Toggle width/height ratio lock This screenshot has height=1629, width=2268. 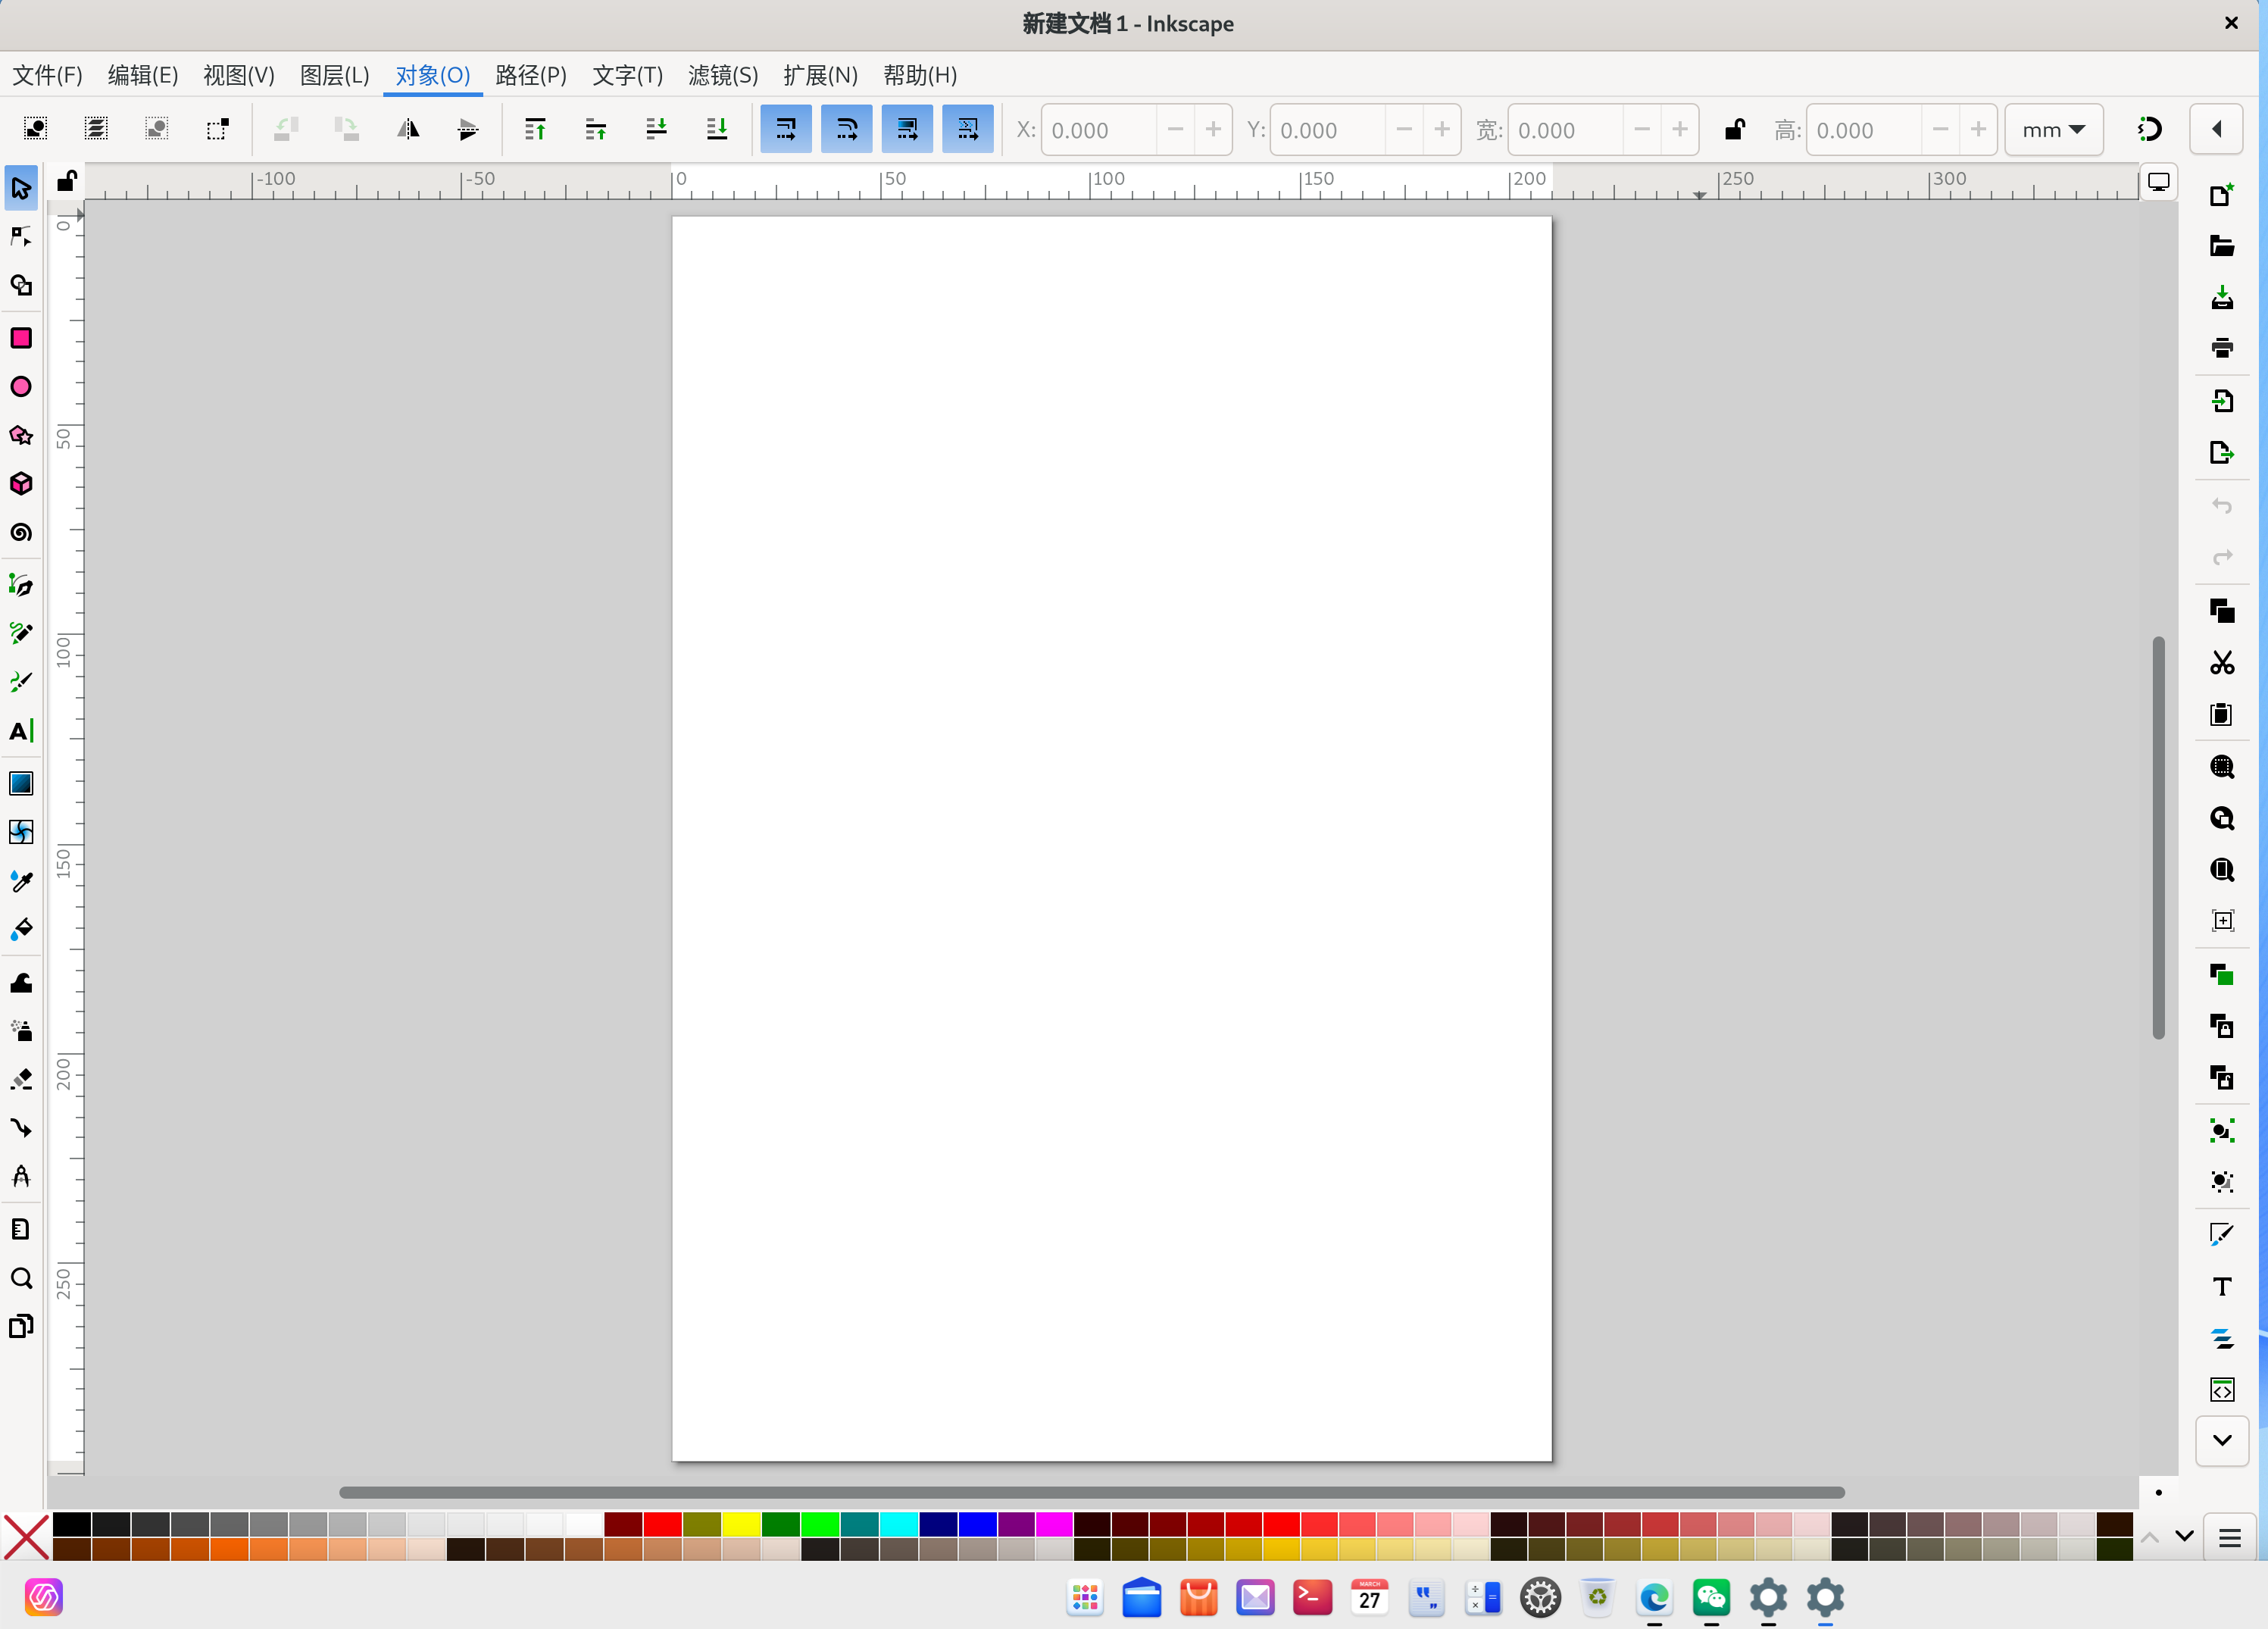1735,130
